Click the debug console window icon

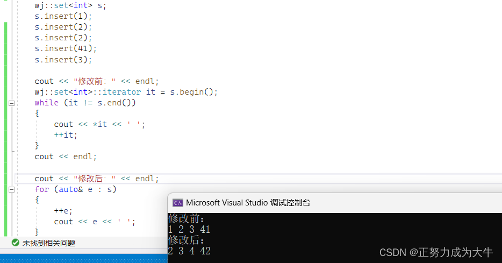pyautogui.click(x=178, y=203)
